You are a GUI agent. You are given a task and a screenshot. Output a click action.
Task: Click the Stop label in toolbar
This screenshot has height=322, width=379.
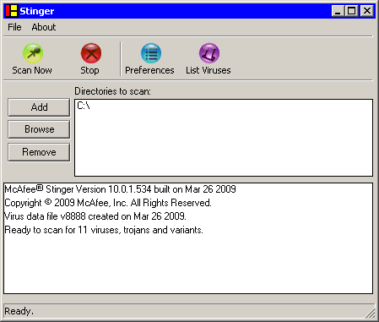pos(89,70)
